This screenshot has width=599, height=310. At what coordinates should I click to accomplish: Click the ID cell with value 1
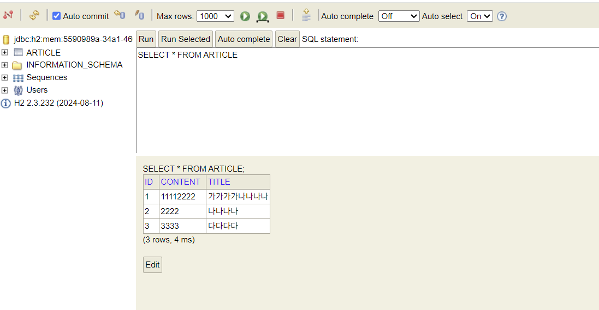[151, 197]
